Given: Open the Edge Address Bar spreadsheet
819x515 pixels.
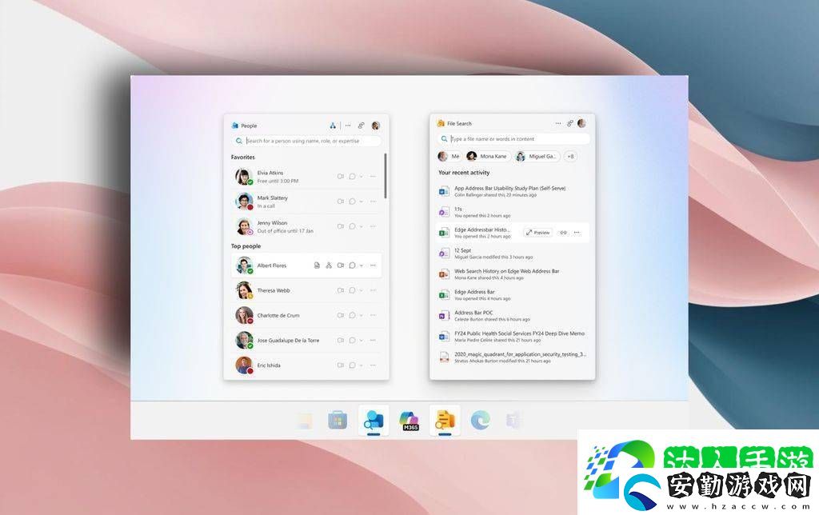Looking at the screenshot, I should point(513,295).
